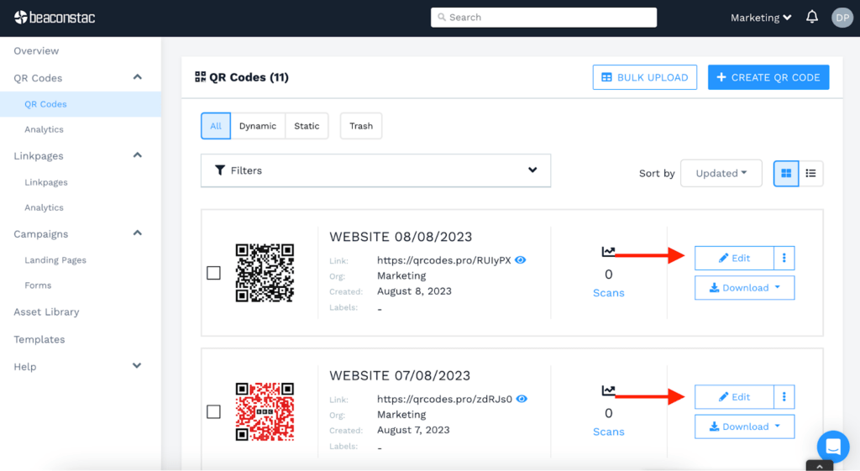Preview link eye icon for zdRJs0

point(522,399)
